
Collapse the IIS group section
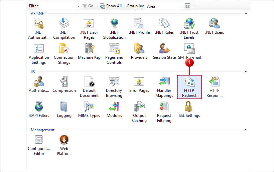tap(246, 72)
